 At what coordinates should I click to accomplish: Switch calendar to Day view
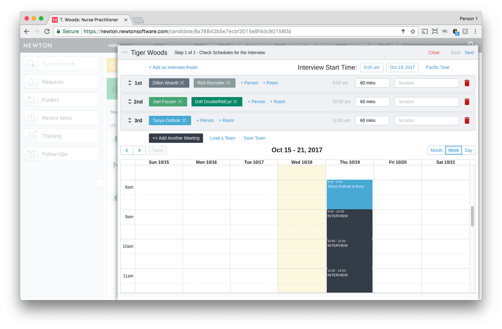[468, 150]
